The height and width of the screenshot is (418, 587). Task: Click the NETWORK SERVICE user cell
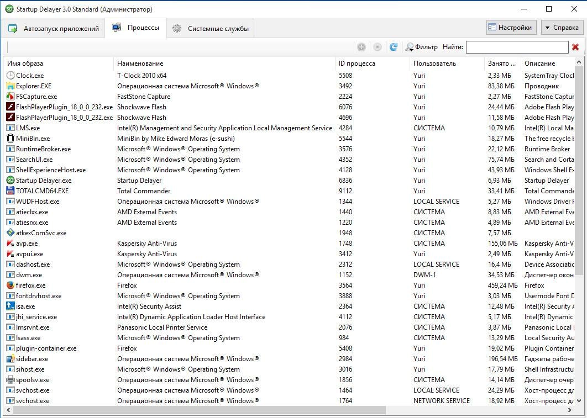(x=442, y=400)
